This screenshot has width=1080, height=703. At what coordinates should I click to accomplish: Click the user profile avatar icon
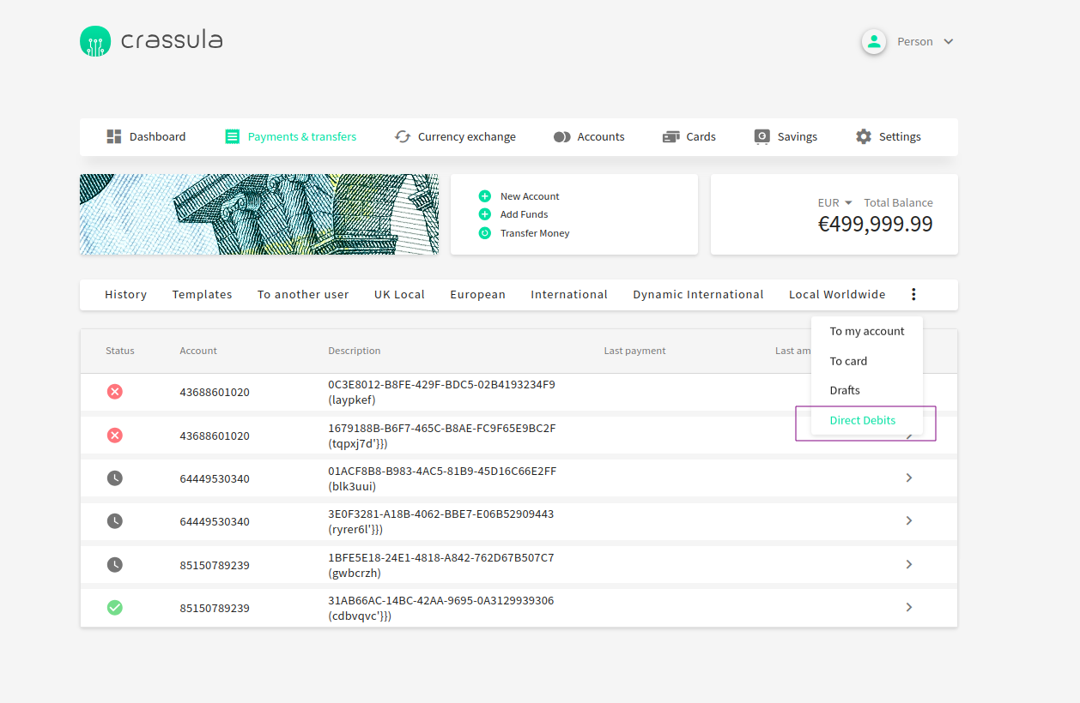874,41
